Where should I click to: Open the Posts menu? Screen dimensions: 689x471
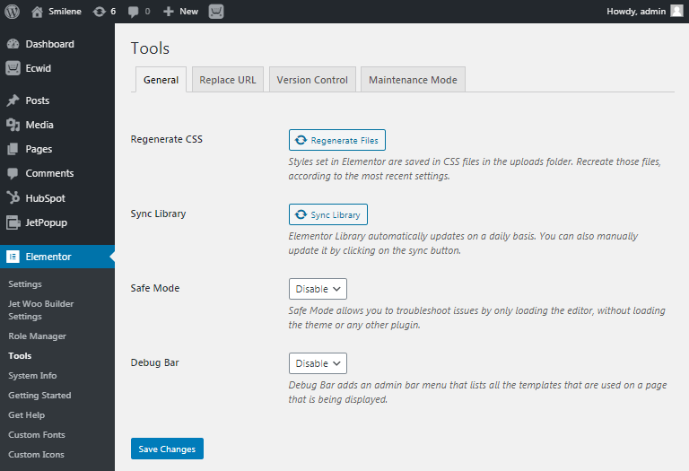coord(38,100)
